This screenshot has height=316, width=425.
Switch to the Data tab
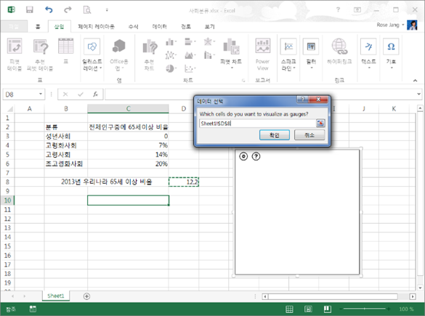(x=159, y=26)
